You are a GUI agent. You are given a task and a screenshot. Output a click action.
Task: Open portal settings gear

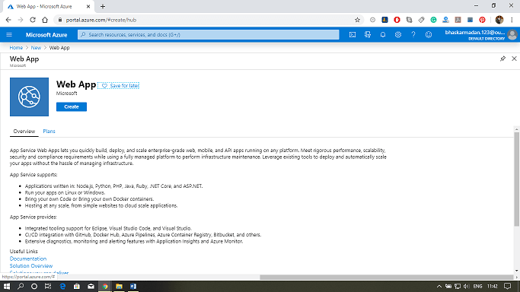click(398, 35)
